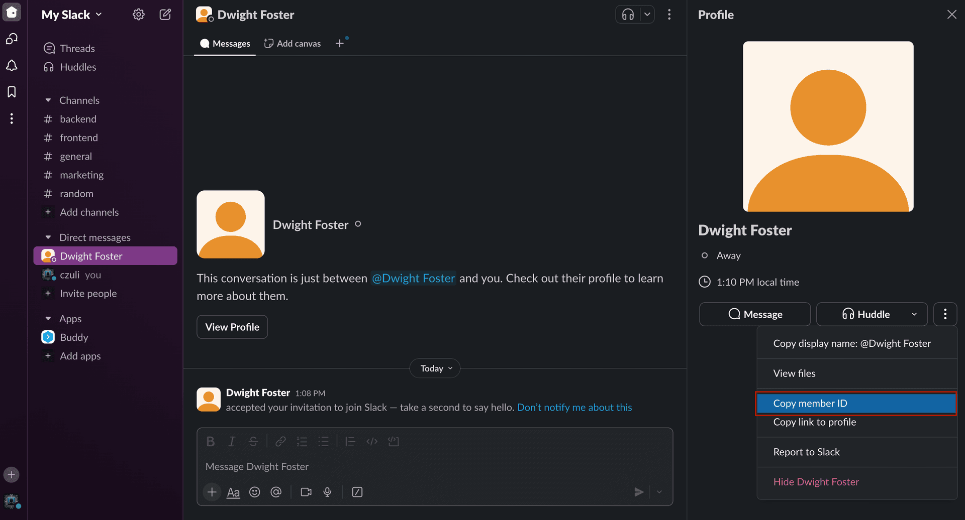Open the workspace settings gear icon
Viewport: 965px width, 520px height.
click(138, 15)
